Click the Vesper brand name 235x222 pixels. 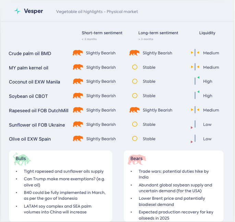tap(34, 11)
